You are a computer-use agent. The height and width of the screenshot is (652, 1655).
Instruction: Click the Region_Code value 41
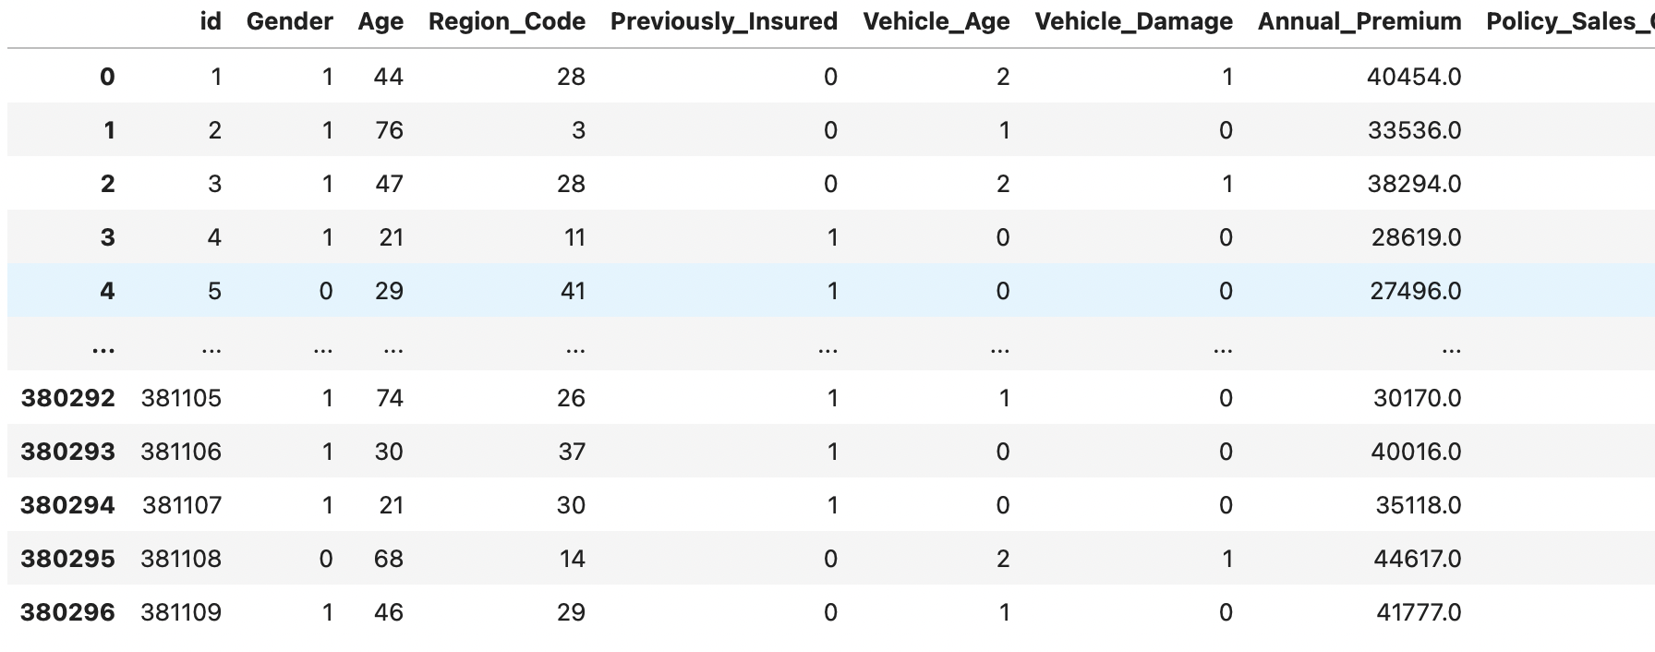(x=573, y=291)
